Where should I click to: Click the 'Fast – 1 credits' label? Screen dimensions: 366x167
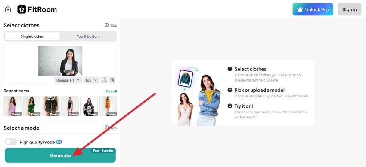103,151
